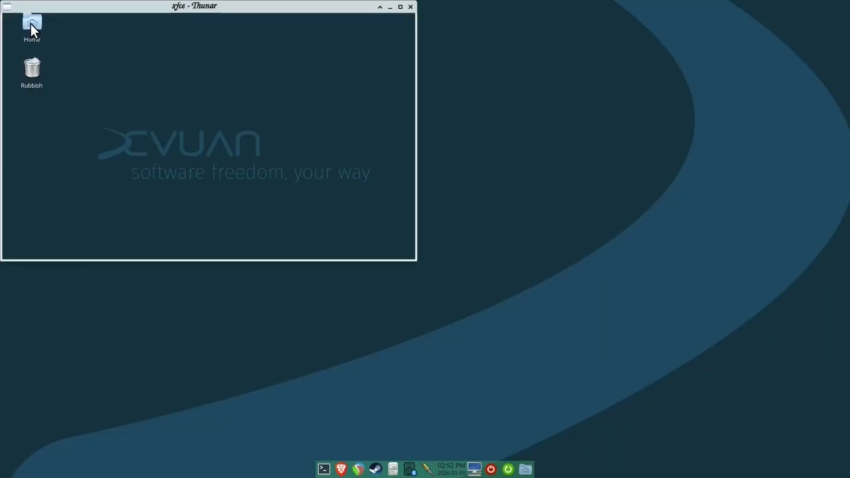Open the Thunar window menu button
This screenshot has height=478, width=850.
tap(7, 7)
